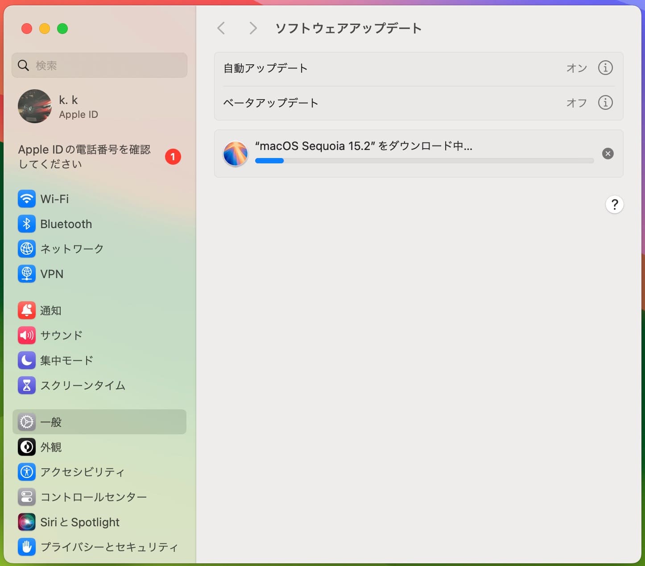Click the ソフトウェアアップデート title
645x566 pixels.
coord(348,28)
